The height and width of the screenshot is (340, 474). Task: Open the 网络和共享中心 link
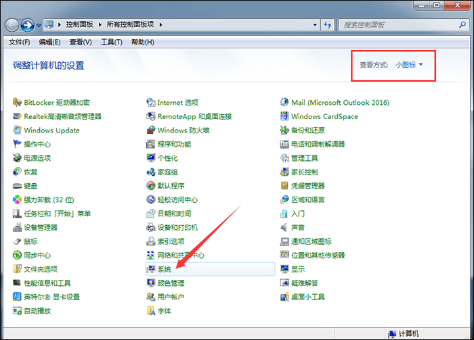pos(181,256)
